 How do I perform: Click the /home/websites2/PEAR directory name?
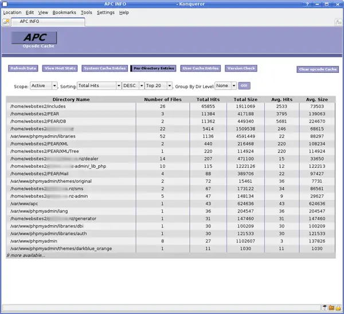pyautogui.click(x=34, y=114)
